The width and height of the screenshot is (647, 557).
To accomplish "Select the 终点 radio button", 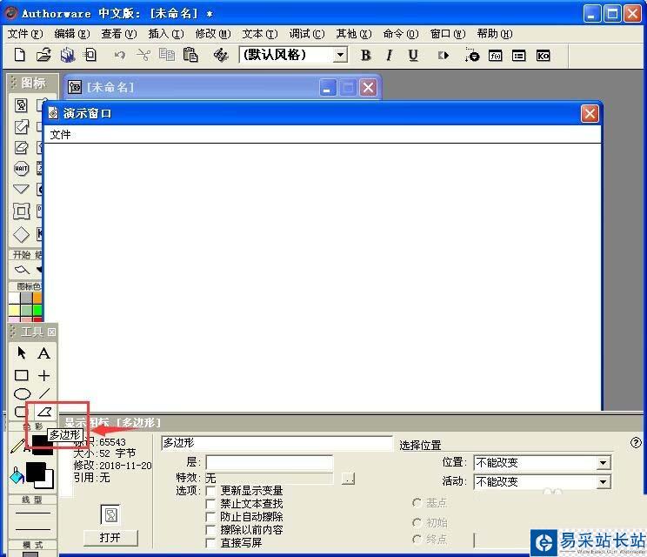I will [417, 540].
